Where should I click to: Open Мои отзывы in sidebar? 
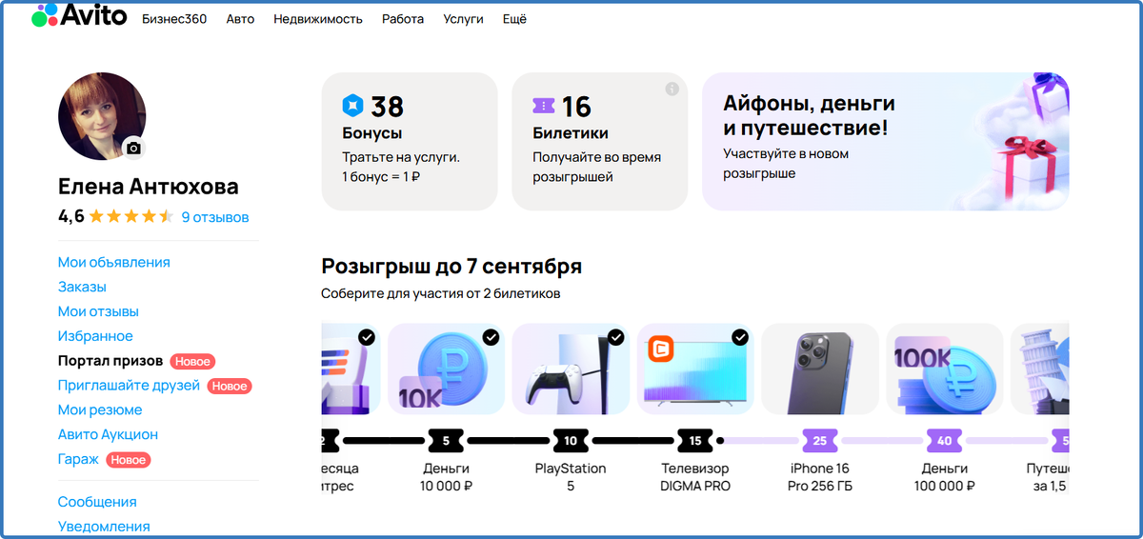pos(98,311)
